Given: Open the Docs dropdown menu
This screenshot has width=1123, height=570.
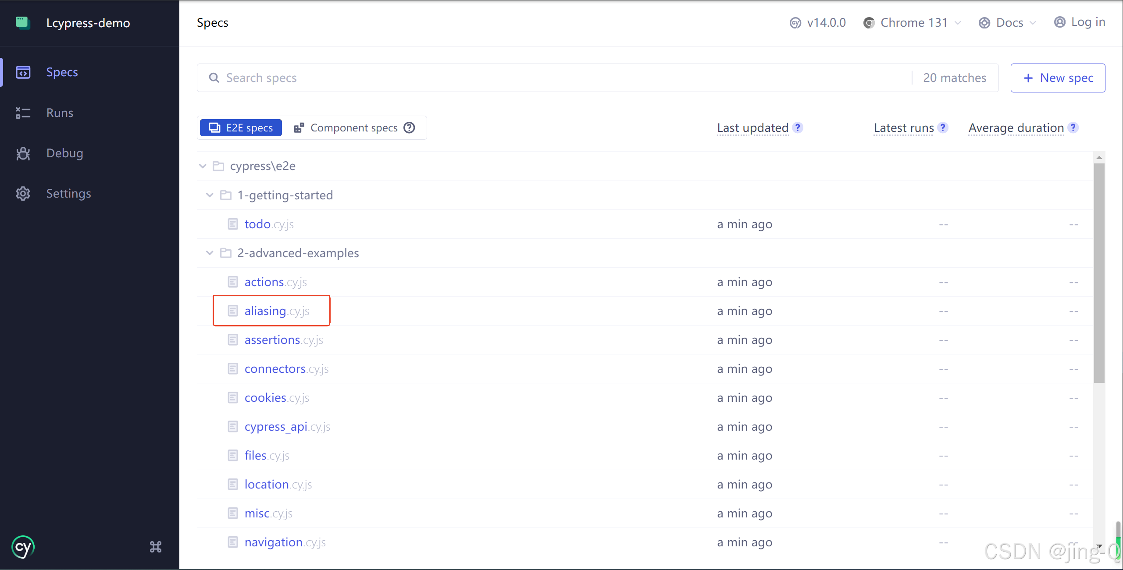Looking at the screenshot, I should click(1008, 23).
